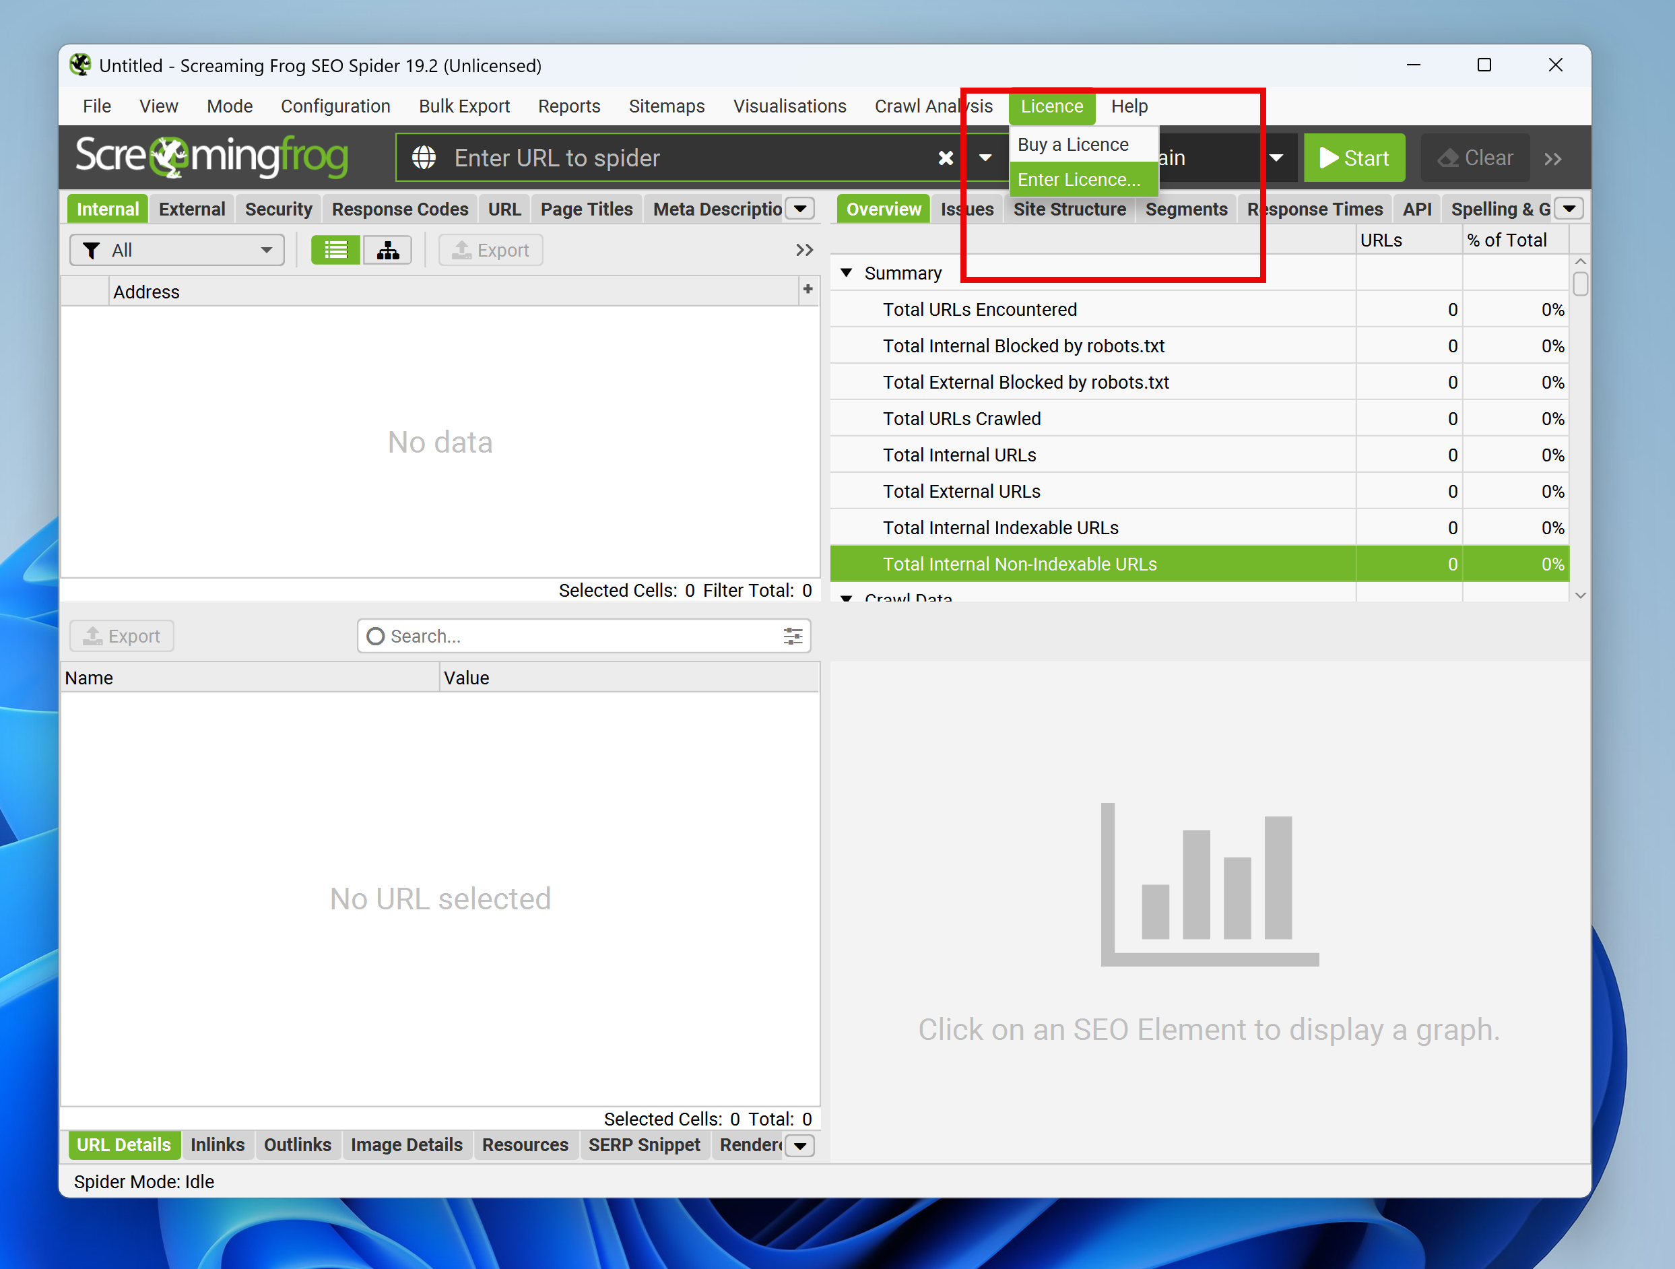1675x1269 pixels.
Task: Choose Buy a Licence menu item
Action: [1072, 144]
